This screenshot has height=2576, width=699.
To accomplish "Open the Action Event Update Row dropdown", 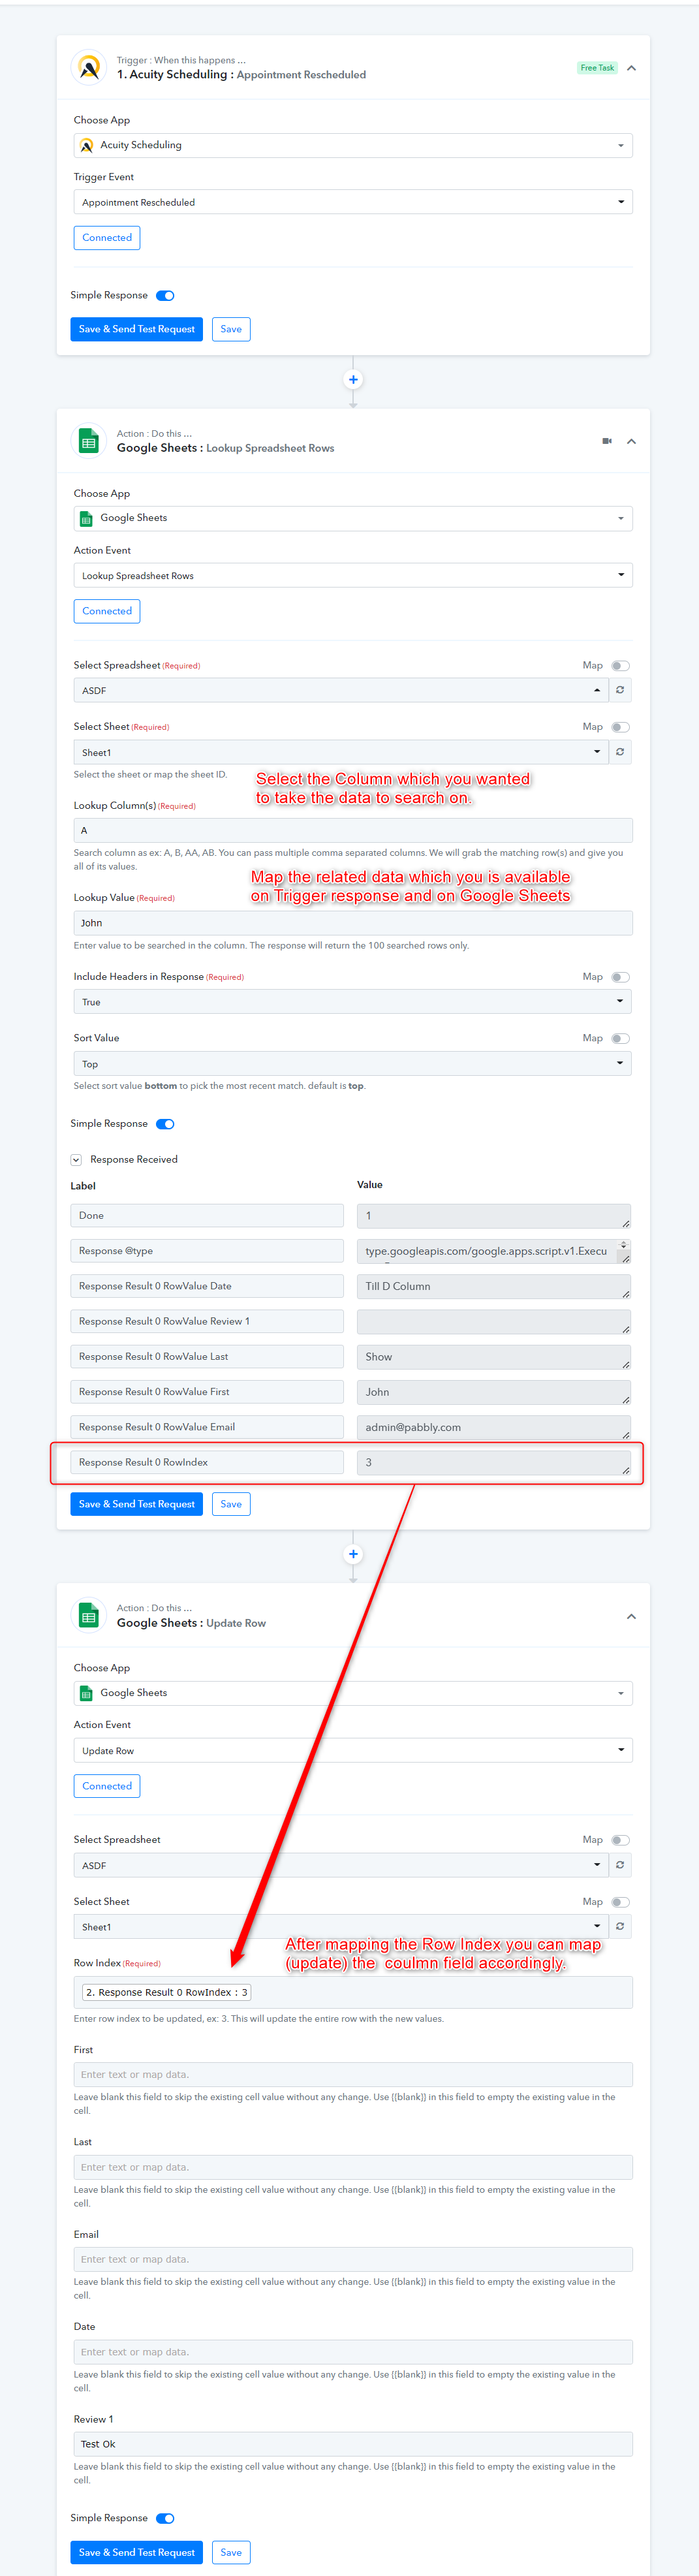I will click(353, 1751).
